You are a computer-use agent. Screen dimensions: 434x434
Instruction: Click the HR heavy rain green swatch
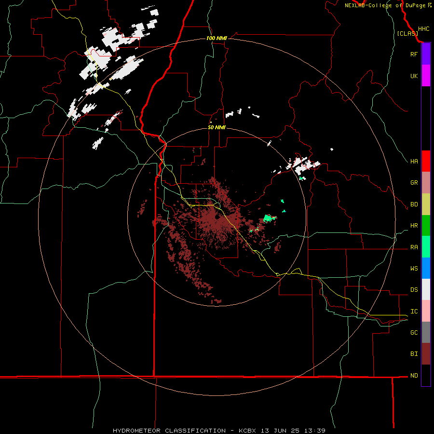pos(426,226)
